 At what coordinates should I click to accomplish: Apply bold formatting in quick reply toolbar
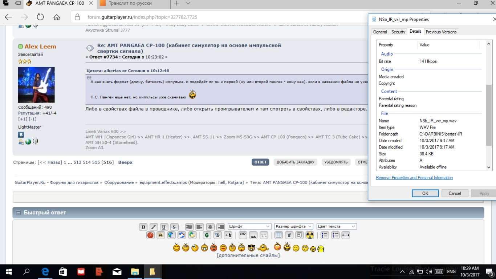[x=143, y=227]
